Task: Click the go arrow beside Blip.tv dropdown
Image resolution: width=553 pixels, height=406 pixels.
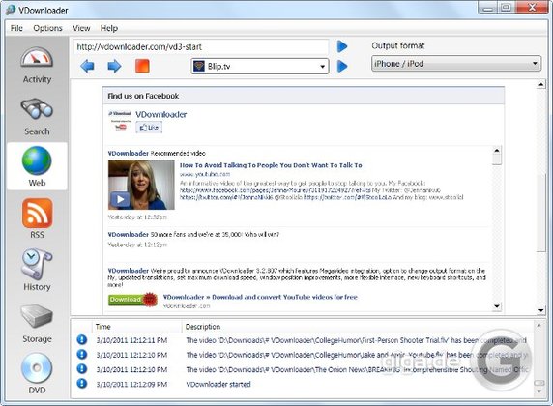Action: click(342, 66)
